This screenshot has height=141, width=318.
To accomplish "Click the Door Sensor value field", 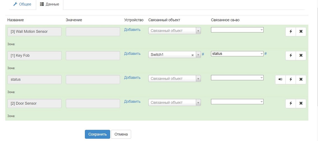I will point(93,104).
